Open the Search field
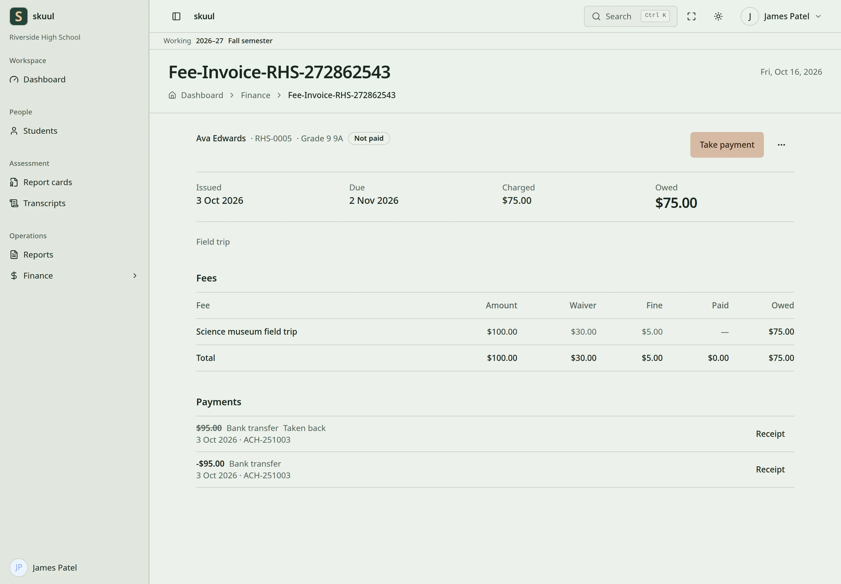Viewport: 841px width, 584px height. point(630,16)
